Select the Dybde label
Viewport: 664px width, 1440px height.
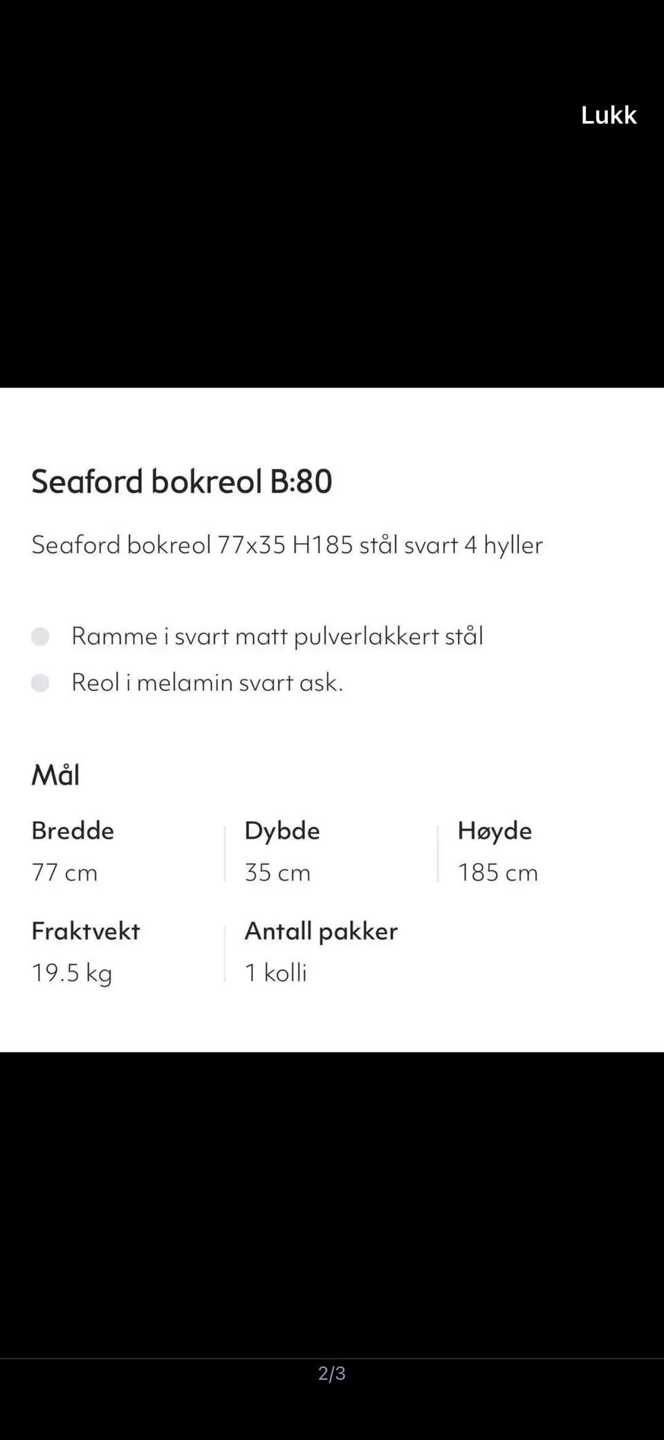[282, 830]
